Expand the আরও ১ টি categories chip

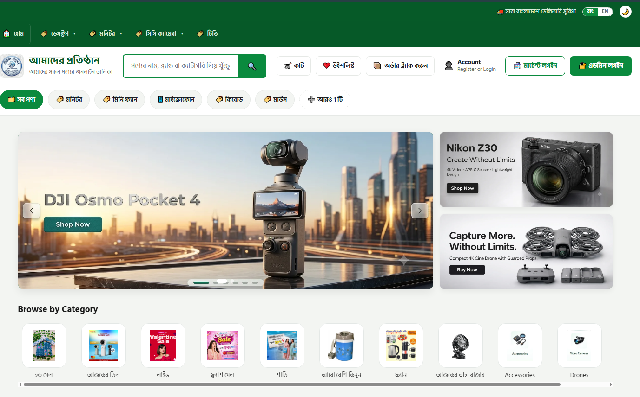coord(325,100)
